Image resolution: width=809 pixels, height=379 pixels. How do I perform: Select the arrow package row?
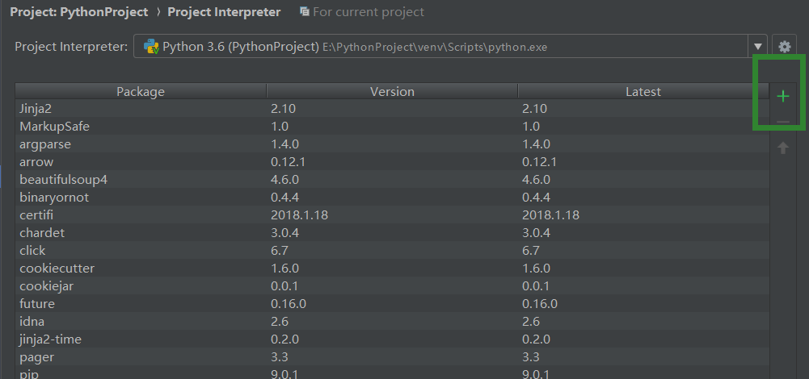[392, 162]
